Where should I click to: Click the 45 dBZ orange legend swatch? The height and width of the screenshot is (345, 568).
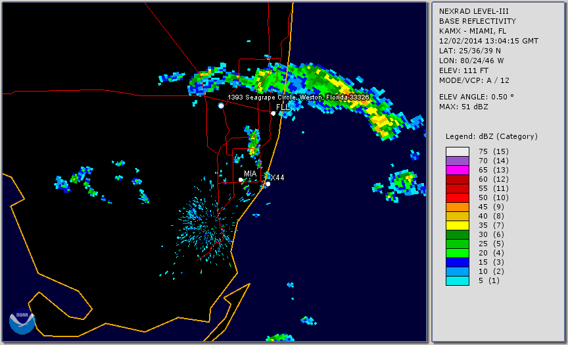coord(458,207)
